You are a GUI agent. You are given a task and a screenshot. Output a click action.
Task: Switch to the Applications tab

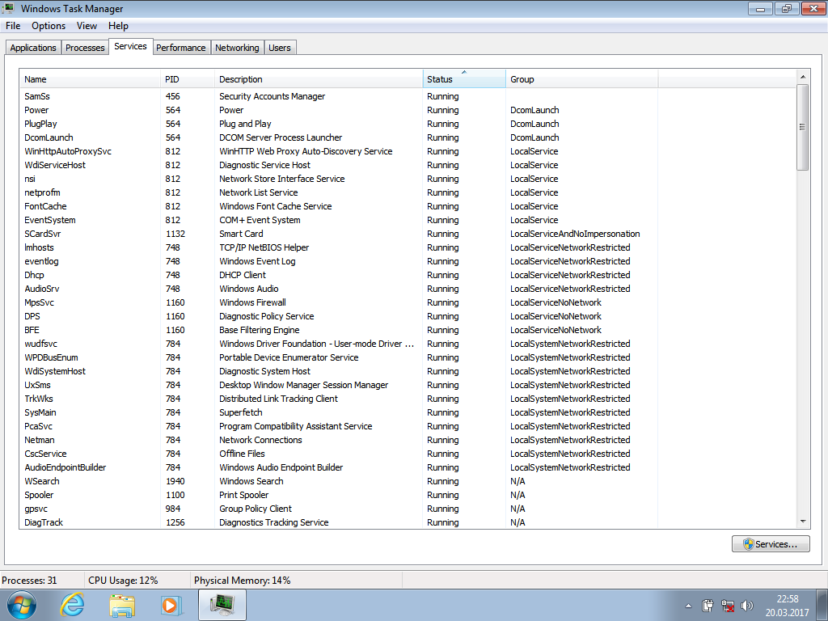pyautogui.click(x=33, y=48)
